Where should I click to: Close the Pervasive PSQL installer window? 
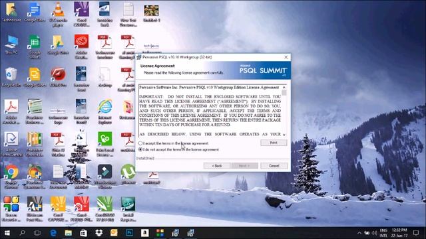click(286, 57)
